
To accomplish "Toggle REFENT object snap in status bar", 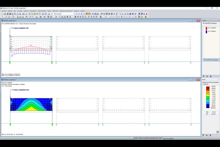I will coord(153,138).
